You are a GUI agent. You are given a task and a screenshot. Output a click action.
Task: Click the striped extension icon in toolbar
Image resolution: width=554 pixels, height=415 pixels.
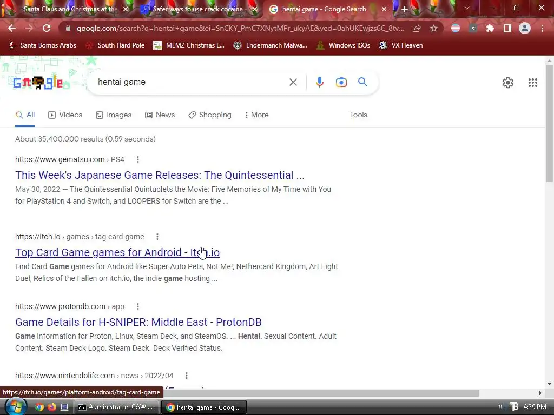456,28
